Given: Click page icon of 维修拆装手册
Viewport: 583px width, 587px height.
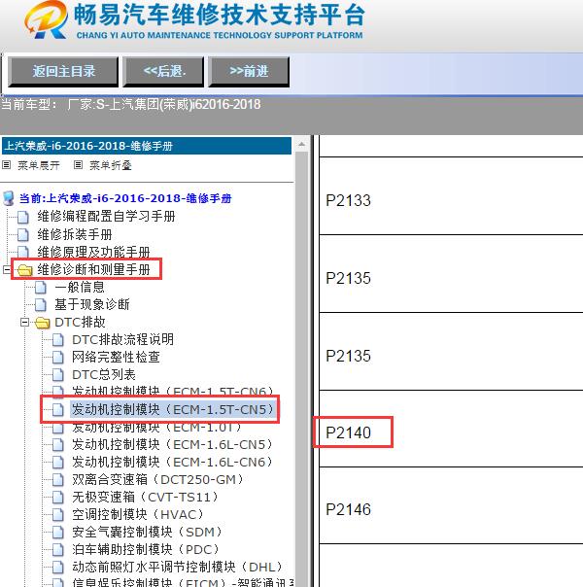Looking at the screenshot, I should coord(22,235).
